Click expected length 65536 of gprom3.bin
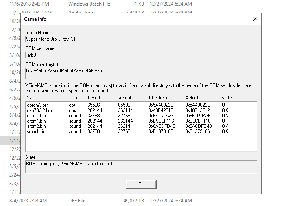 coord(93,105)
